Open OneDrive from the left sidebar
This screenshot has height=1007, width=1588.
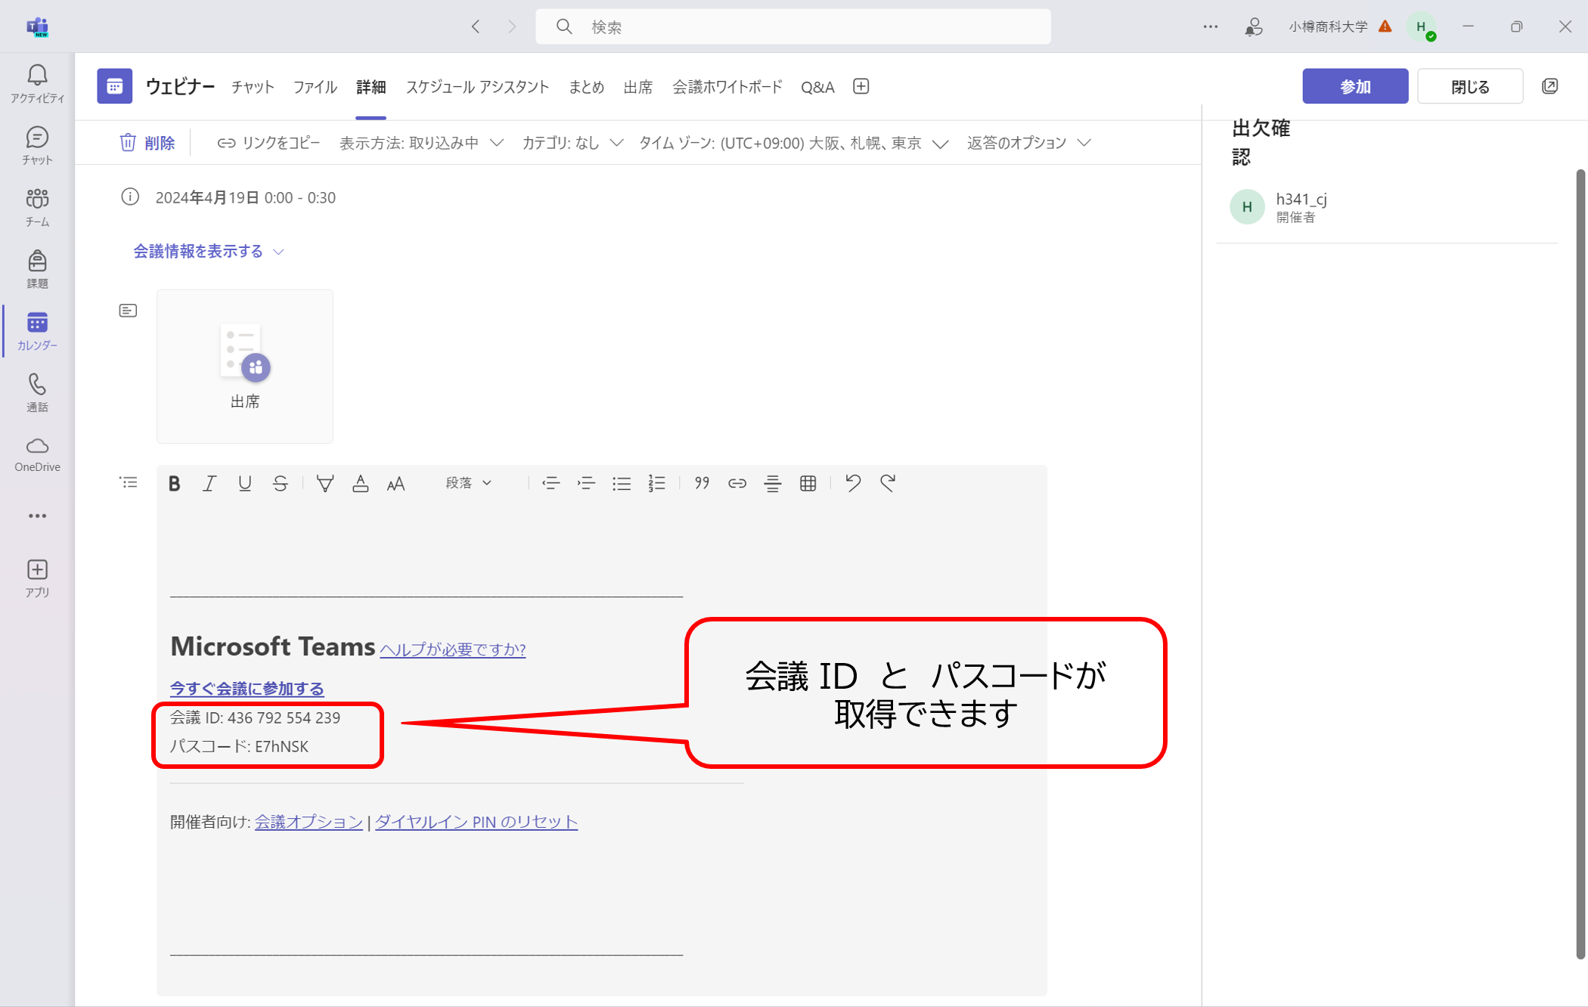(37, 454)
